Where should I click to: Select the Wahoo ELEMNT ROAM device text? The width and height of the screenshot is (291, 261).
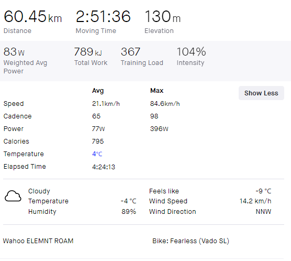(38, 241)
